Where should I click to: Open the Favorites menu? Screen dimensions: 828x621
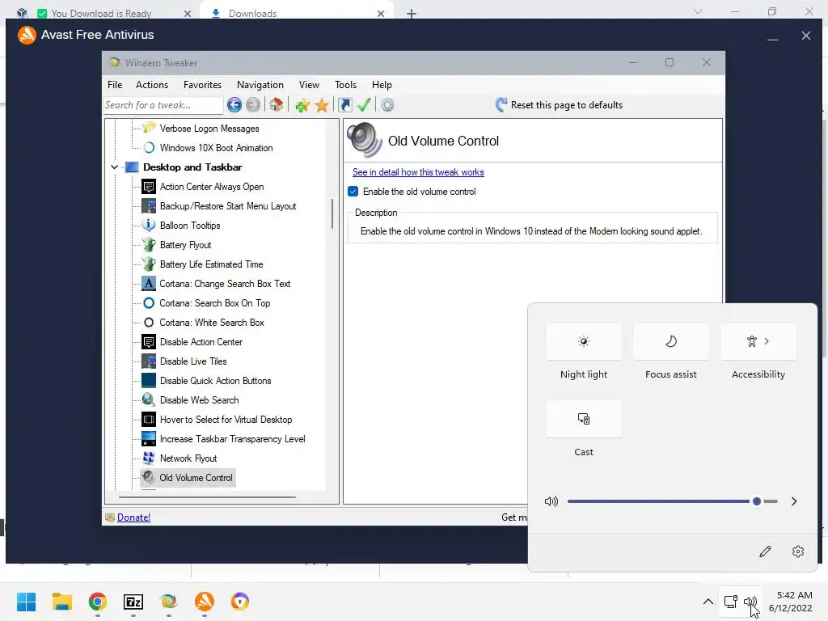[202, 84]
